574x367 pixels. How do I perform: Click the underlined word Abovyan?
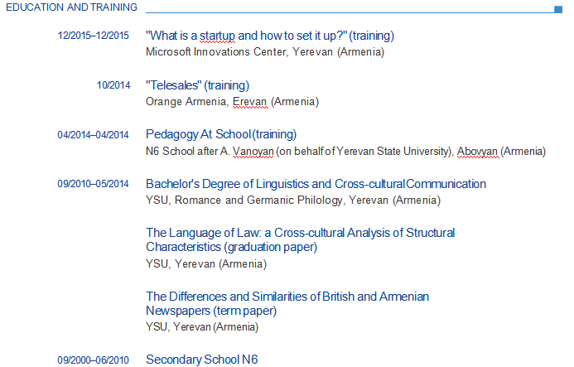(477, 152)
